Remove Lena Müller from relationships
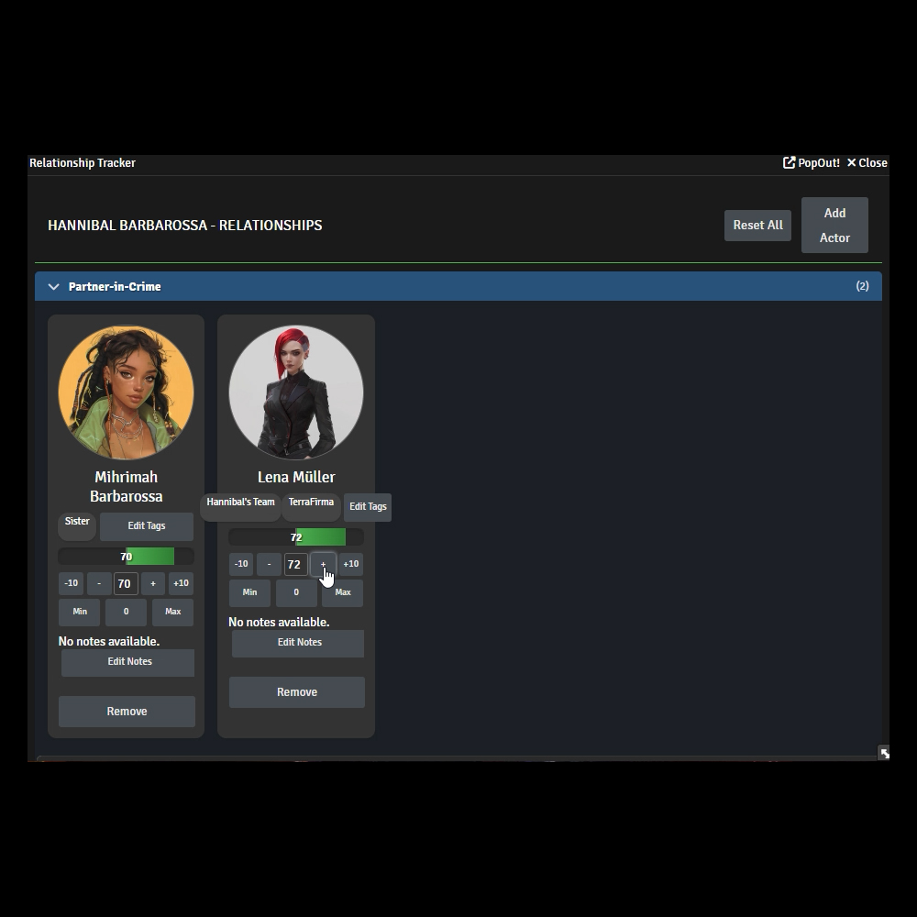Image resolution: width=917 pixels, height=917 pixels. (296, 691)
